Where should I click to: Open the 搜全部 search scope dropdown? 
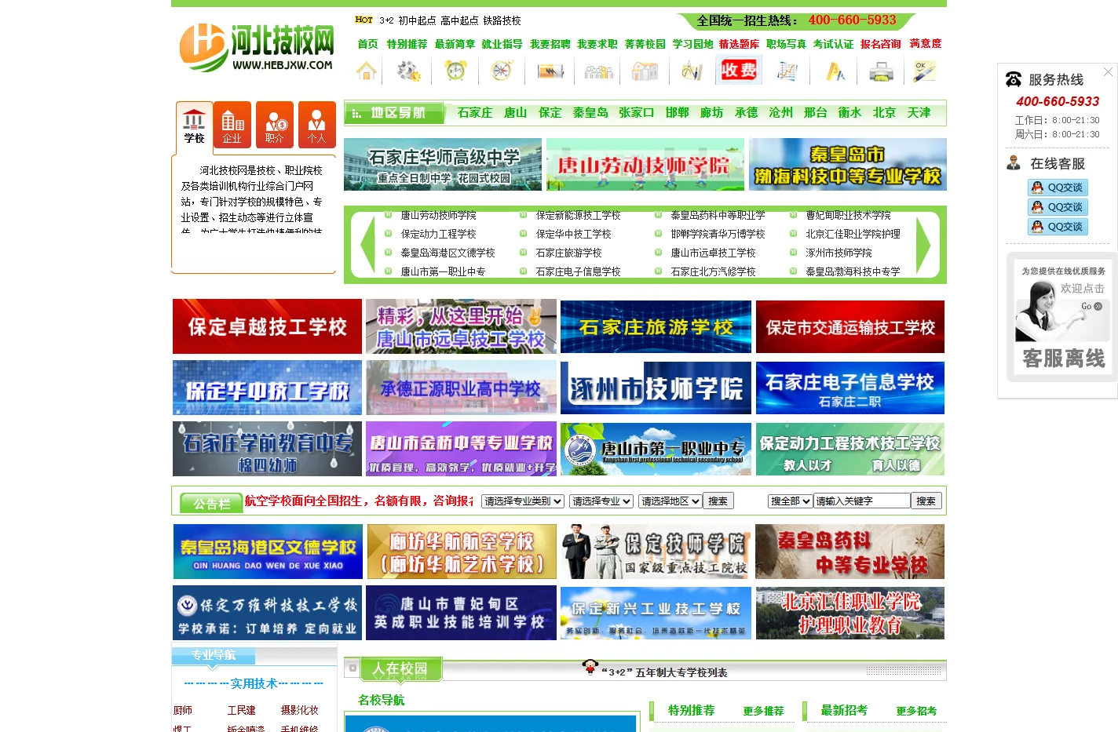790,501
